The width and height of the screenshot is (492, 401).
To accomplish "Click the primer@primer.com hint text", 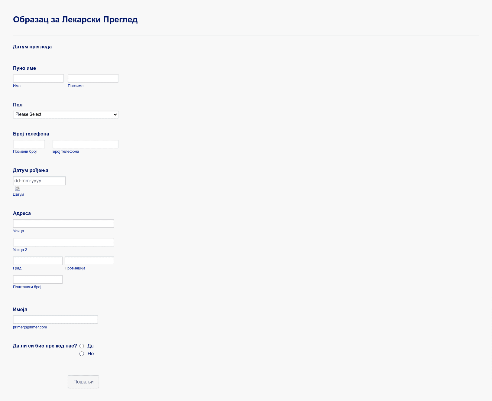I will pos(30,327).
